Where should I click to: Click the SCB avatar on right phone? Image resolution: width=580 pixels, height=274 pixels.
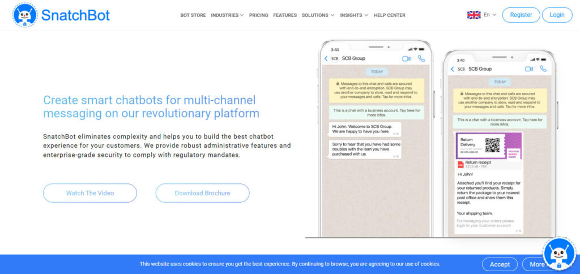461,68
